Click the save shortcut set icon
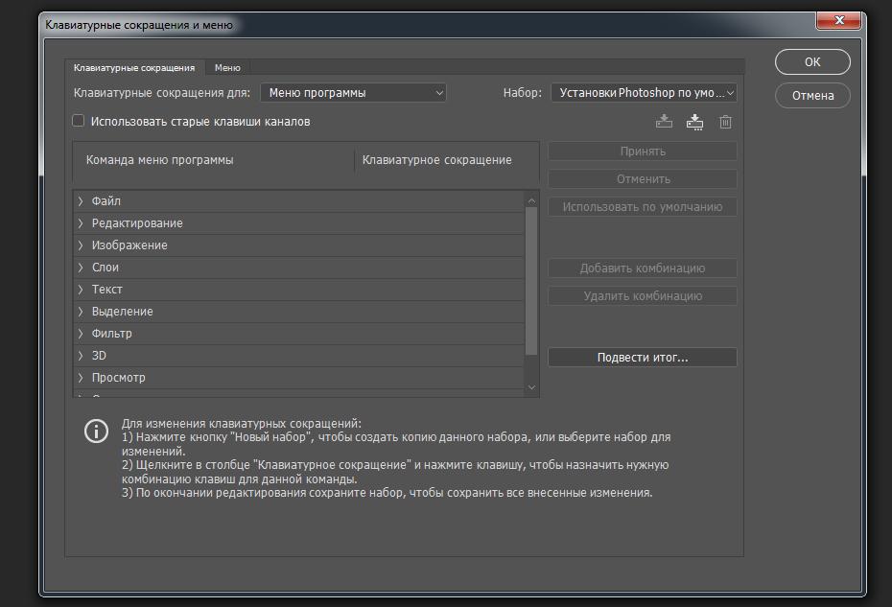892x607 pixels. click(x=664, y=122)
